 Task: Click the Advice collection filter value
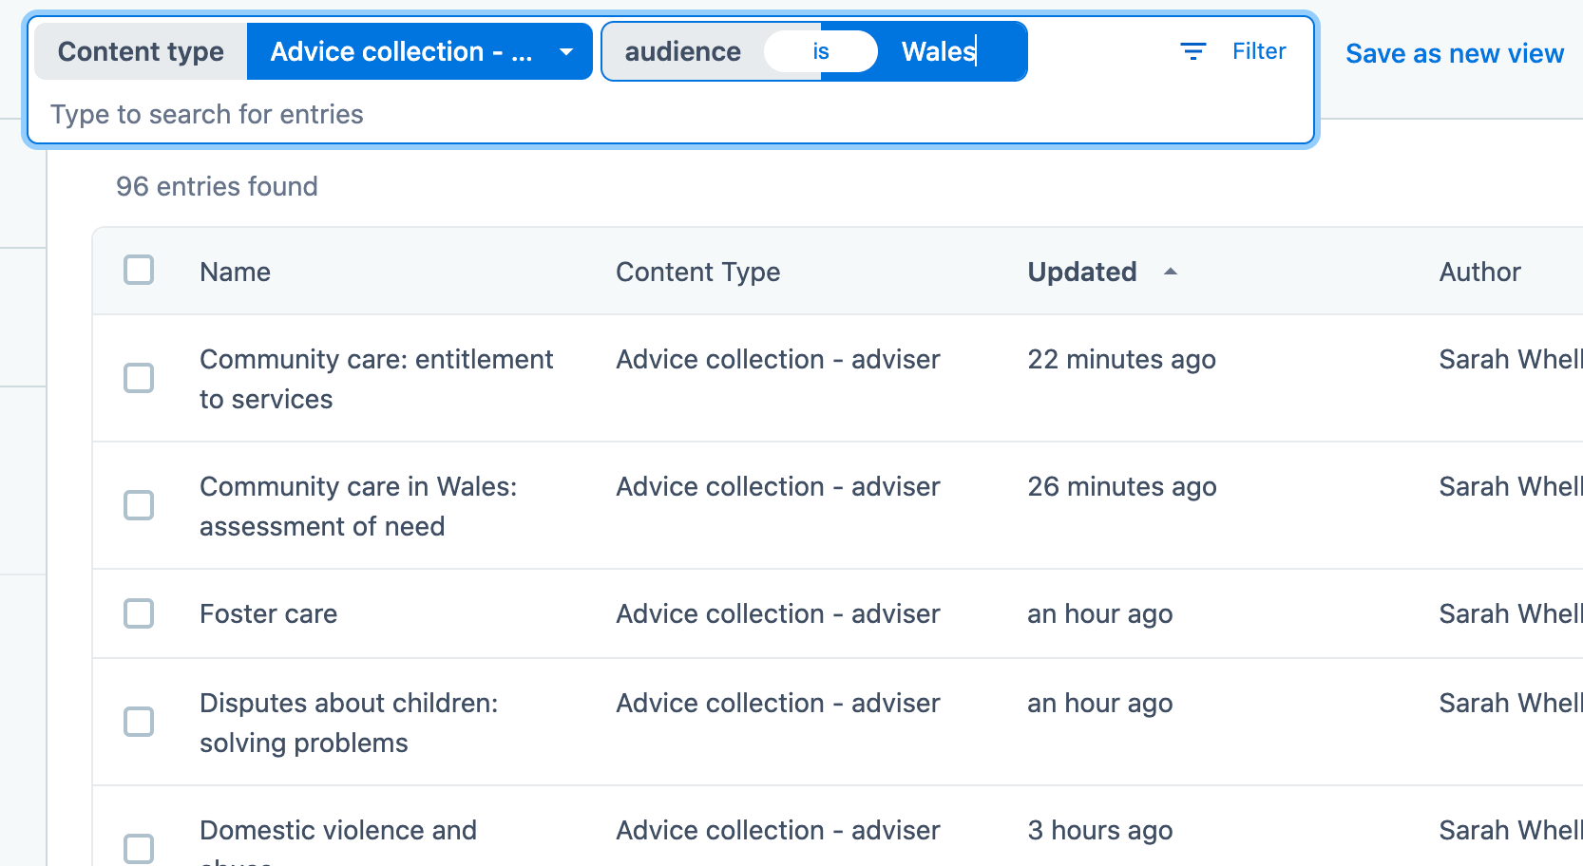[x=401, y=51]
